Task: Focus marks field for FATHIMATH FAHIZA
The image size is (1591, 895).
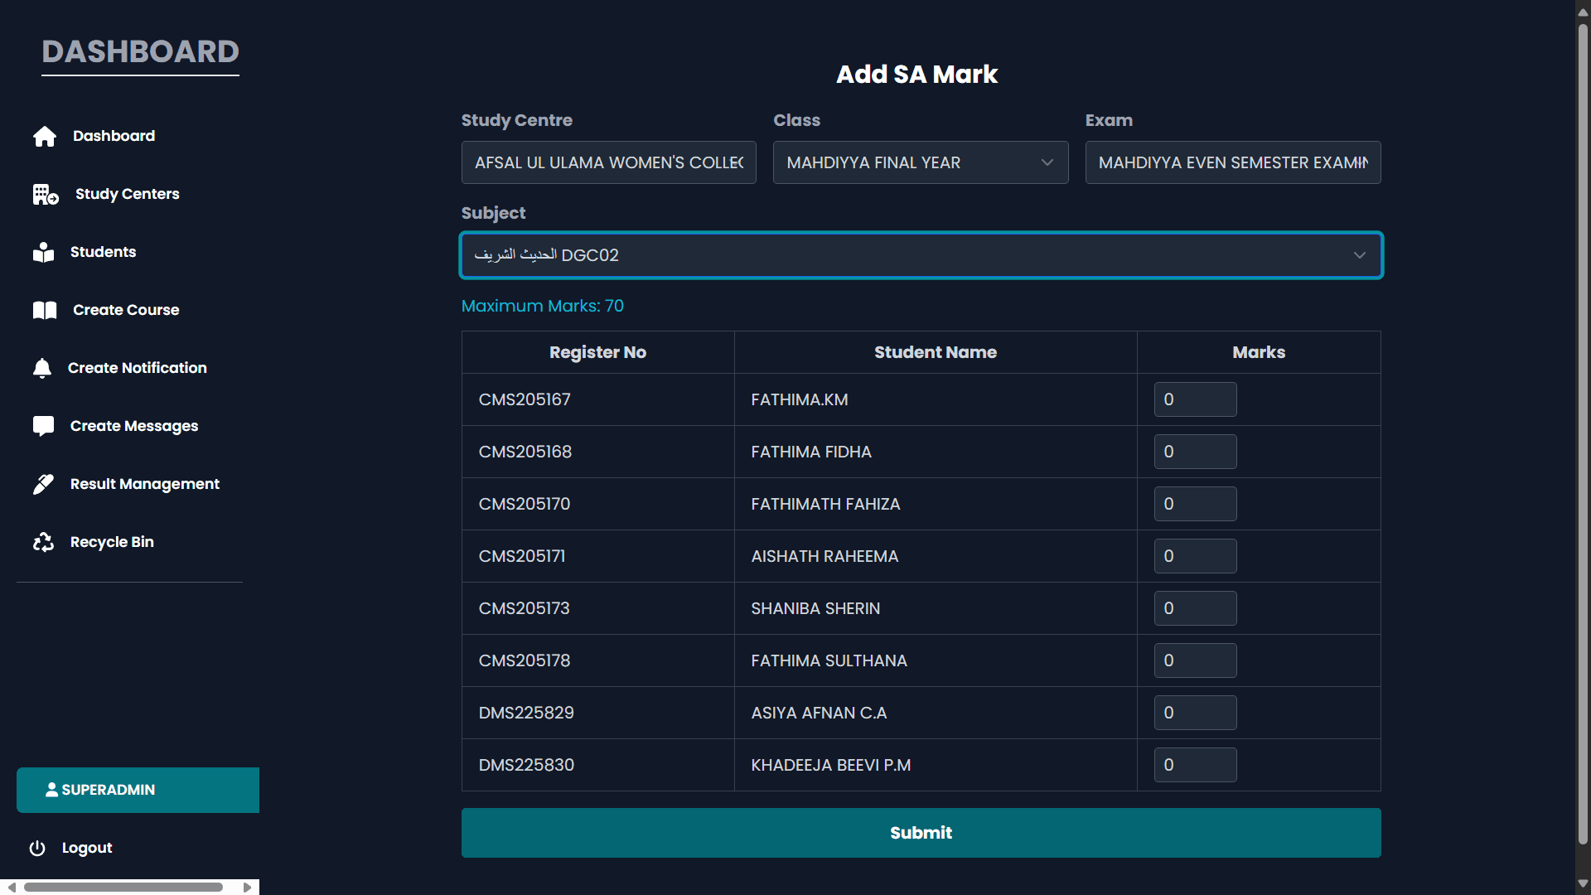Action: (1195, 504)
